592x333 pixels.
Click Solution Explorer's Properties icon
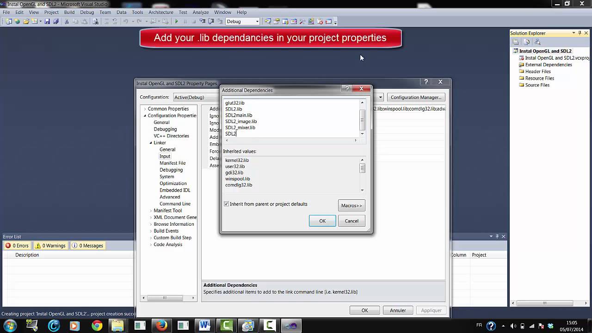pos(516,42)
